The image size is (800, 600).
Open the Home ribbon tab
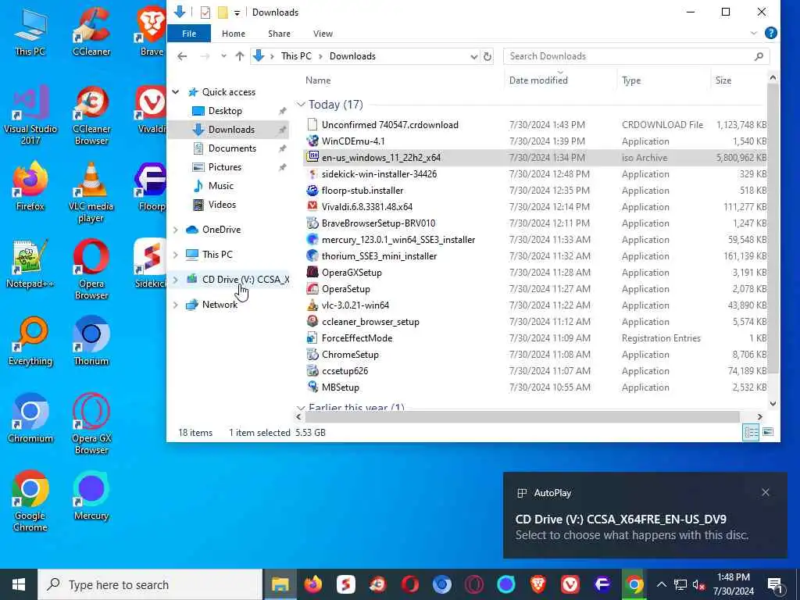point(233,33)
